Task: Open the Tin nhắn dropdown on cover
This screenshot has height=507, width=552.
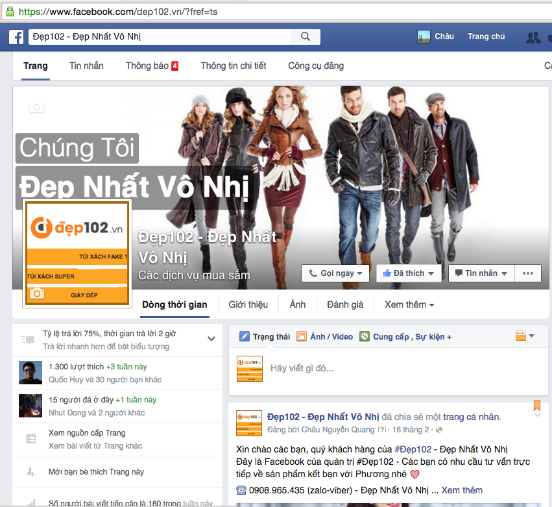Action: pos(481,273)
